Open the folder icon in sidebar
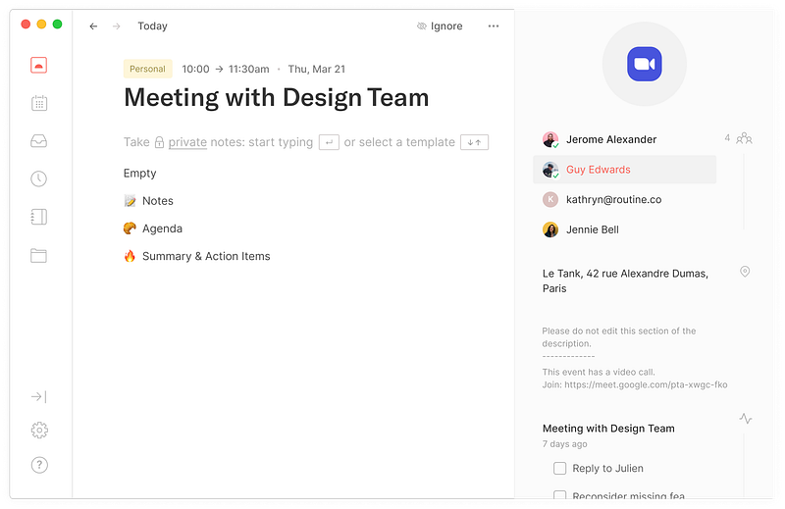785x509 pixels. [x=39, y=255]
